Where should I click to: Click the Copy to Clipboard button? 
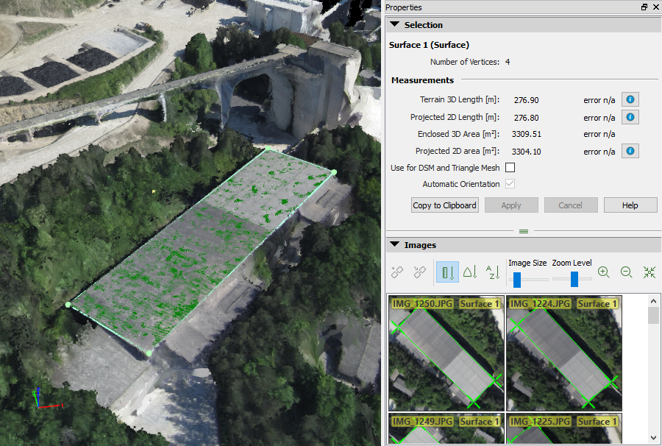click(445, 205)
